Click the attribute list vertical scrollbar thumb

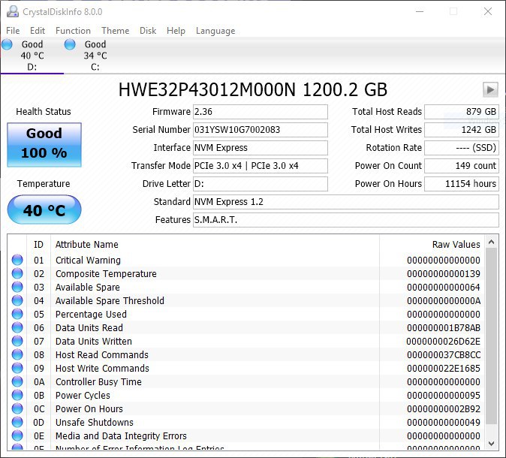click(x=492, y=336)
